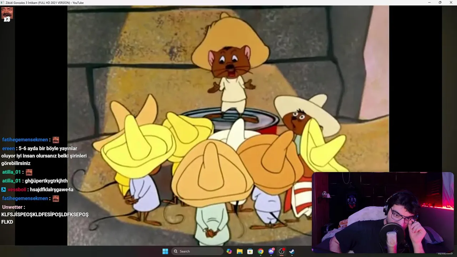This screenshot has width=457, height=257.
Task: Open File Explorer from the taskbar
Action: [x=240, y=251]
